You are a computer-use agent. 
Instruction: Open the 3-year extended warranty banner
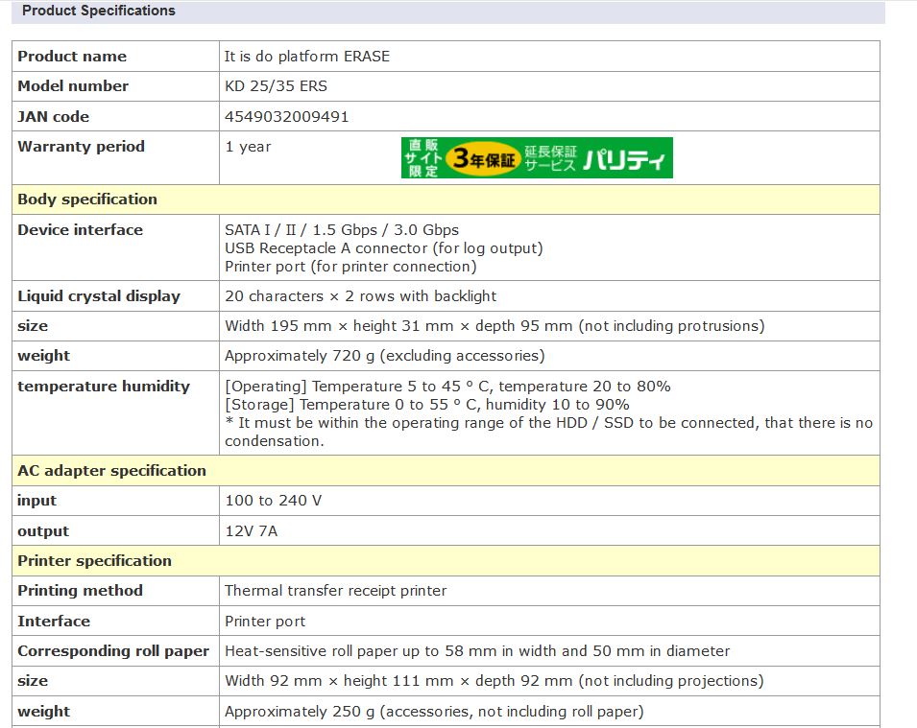pos(537,157)
